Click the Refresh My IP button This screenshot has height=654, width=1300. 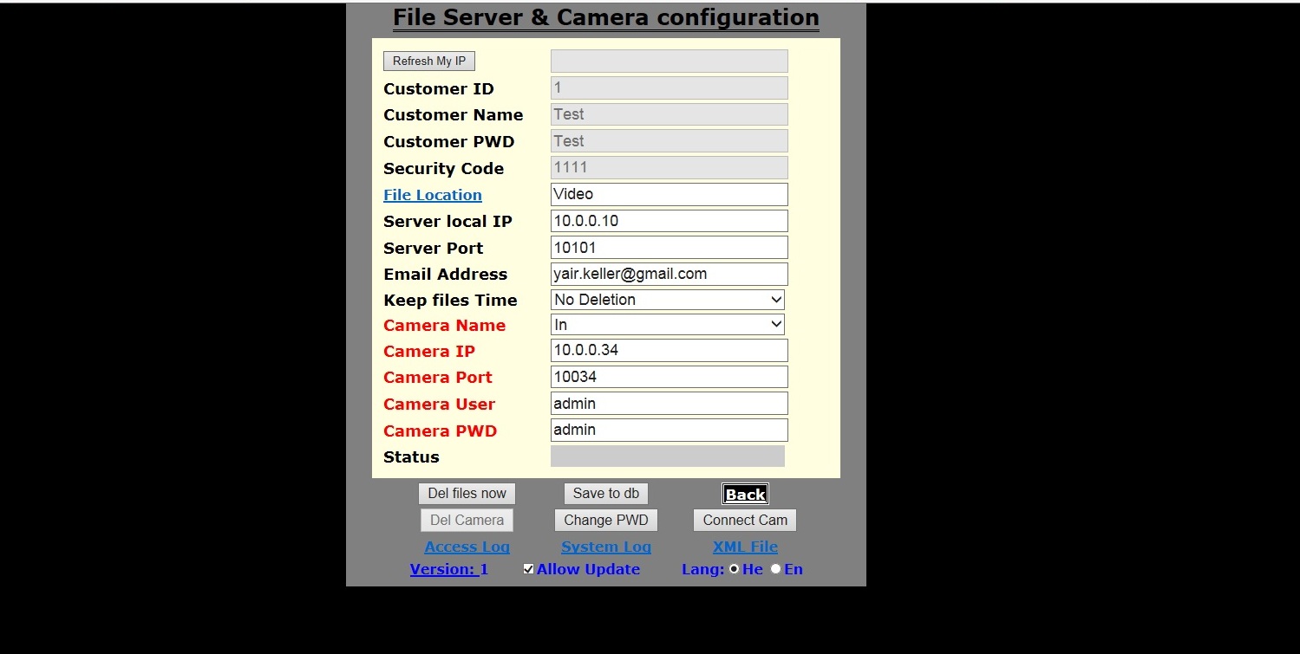click(x=429, y=62)
